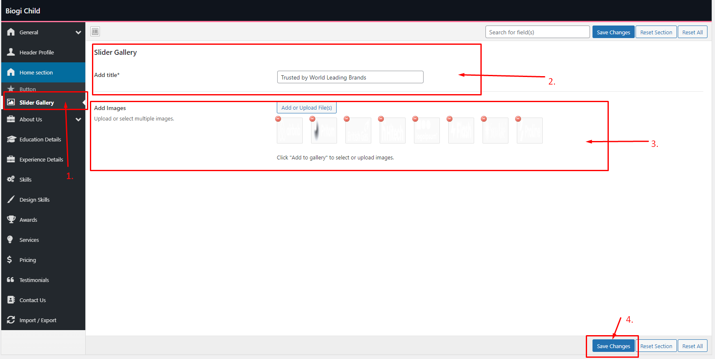Image resolution: width=715 pixels, height=359 pixels.
Task: Click the Biogi Child title text
Action: (x=23, y=11)
